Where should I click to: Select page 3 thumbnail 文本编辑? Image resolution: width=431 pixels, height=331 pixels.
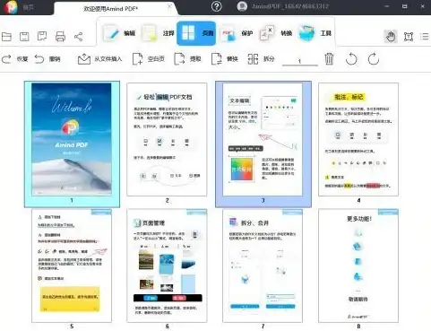[x=263, y=139]
